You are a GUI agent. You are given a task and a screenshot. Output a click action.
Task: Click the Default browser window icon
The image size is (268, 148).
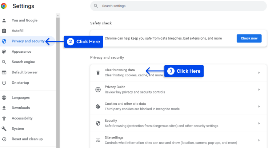point(4,72)
